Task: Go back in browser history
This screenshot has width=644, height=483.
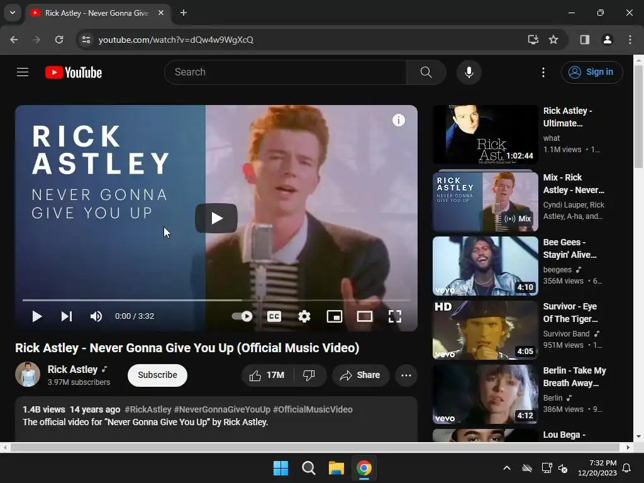Action: click(14, 40)
